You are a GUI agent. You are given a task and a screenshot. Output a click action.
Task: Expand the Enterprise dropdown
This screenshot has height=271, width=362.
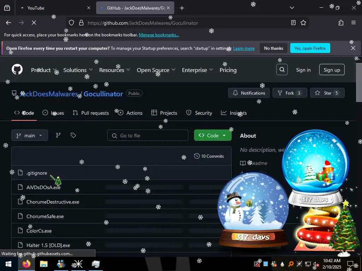tap(197, 70)
